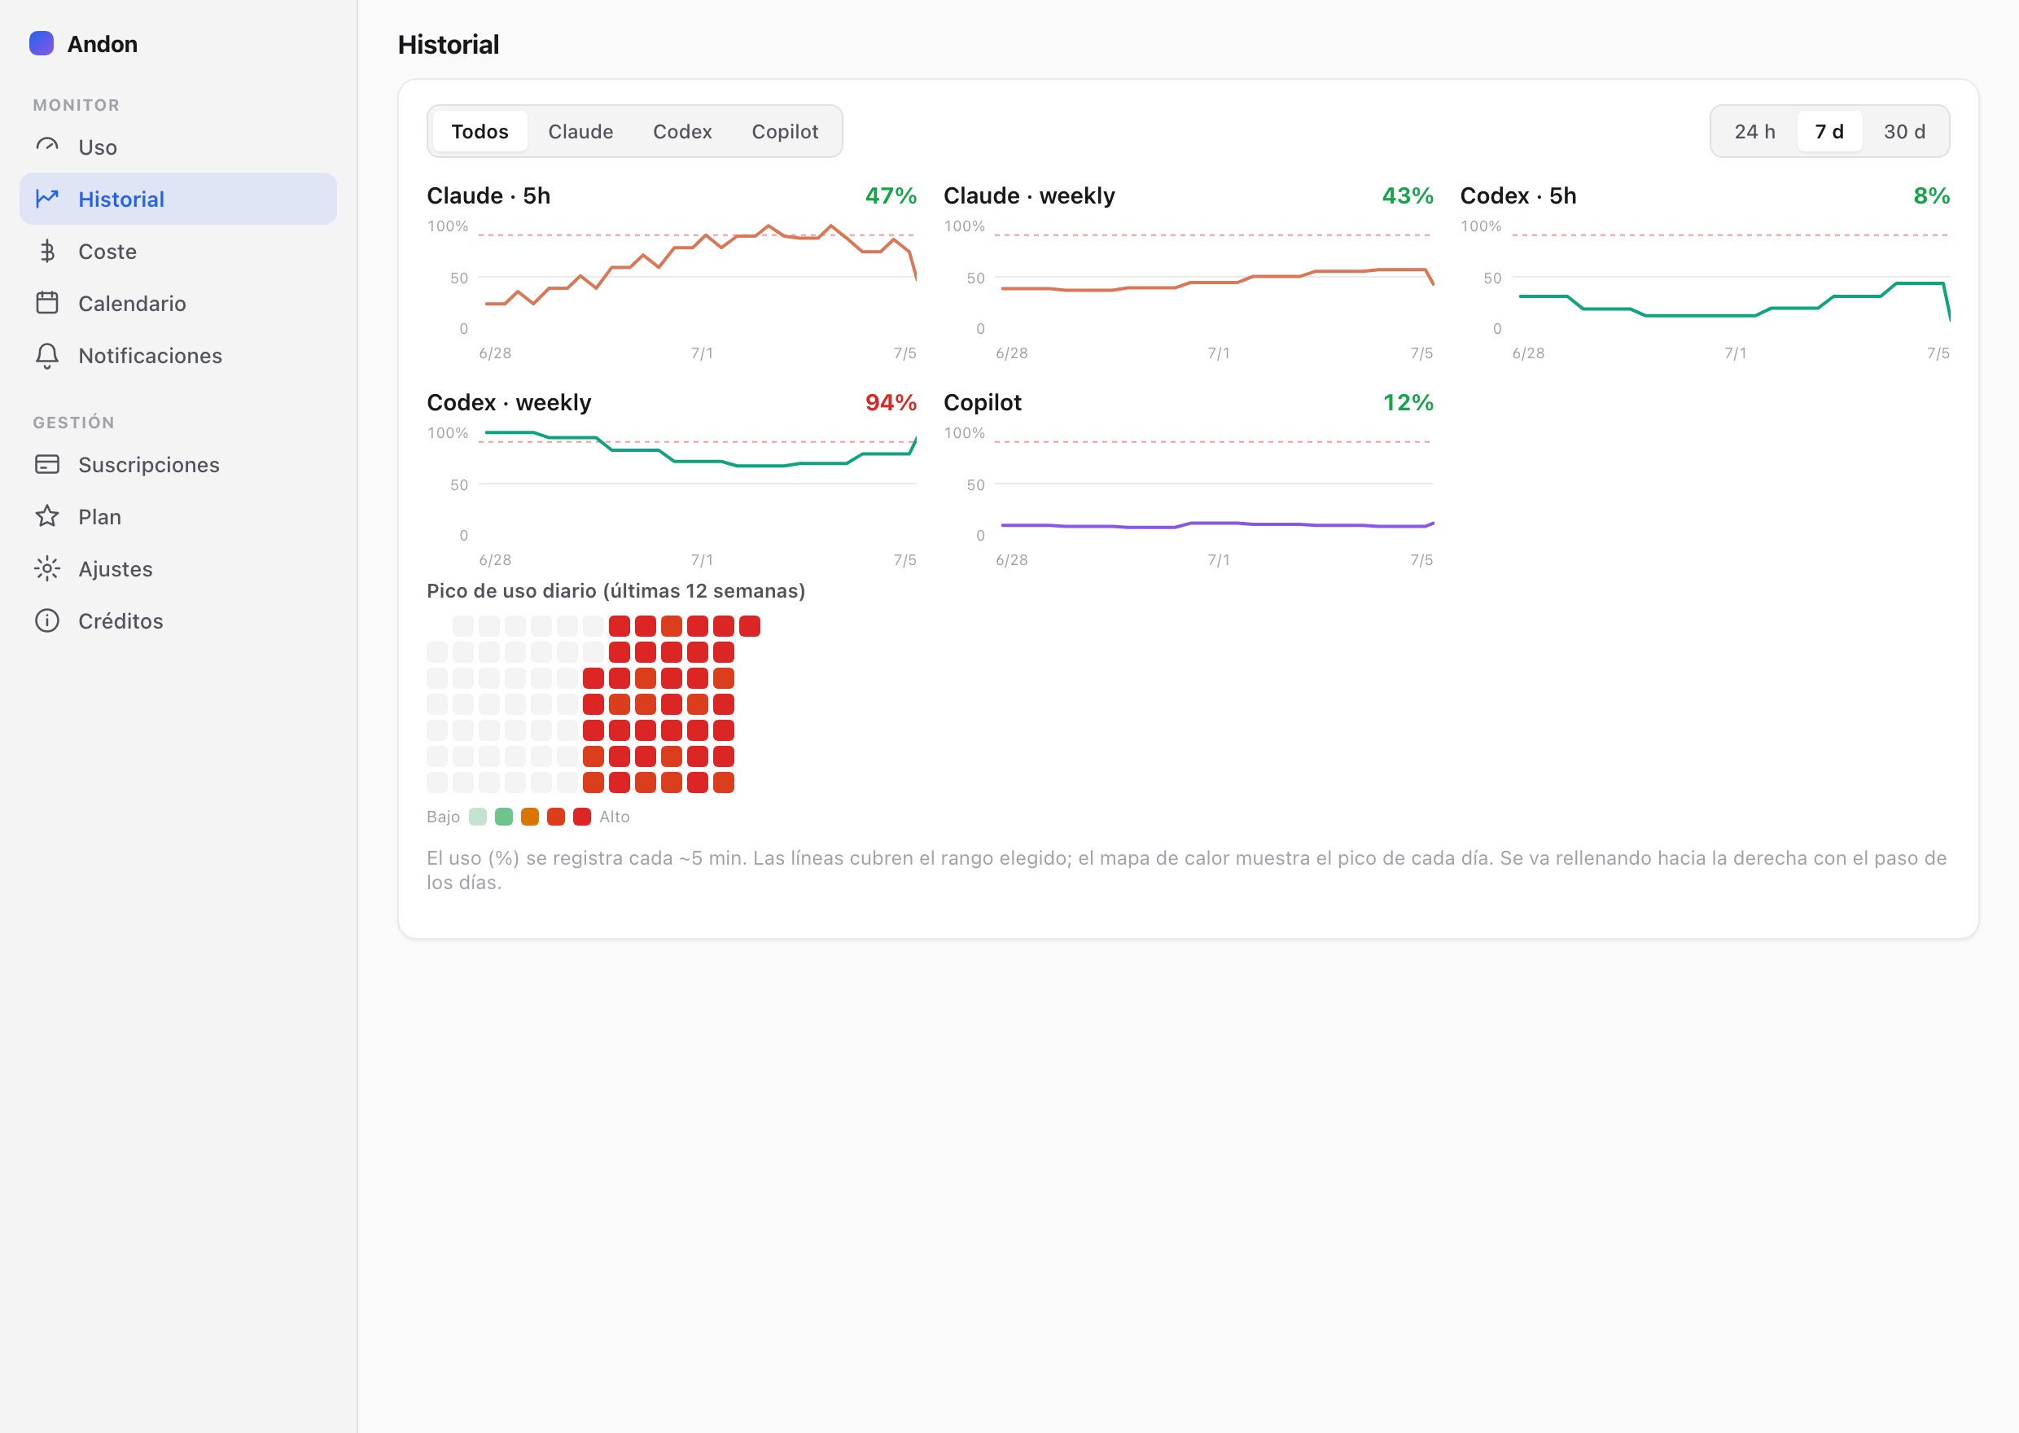Select the 7 d time range
Viewport: 2019px width, 1433px height.
tap(1828, 131)
